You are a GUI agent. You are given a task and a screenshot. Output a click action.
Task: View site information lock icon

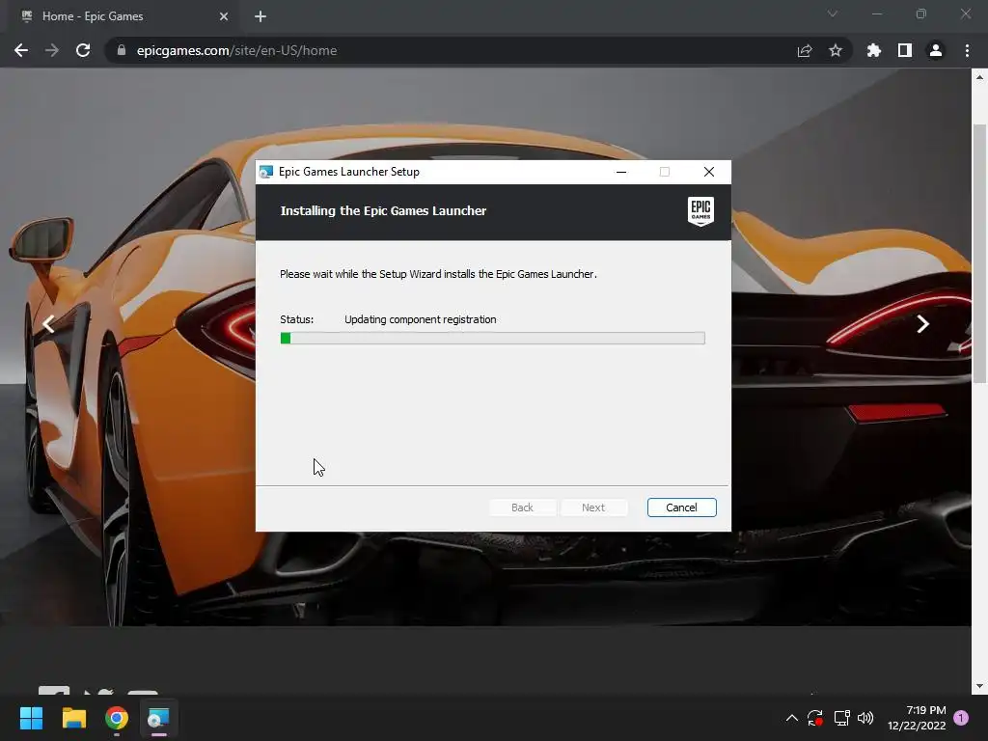click(121, 50)
